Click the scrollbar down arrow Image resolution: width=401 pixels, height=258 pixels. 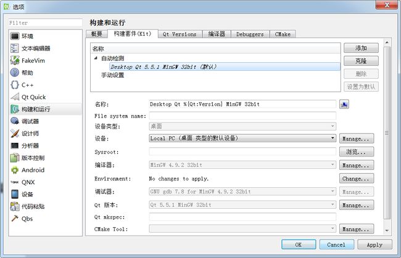(387, 230)
